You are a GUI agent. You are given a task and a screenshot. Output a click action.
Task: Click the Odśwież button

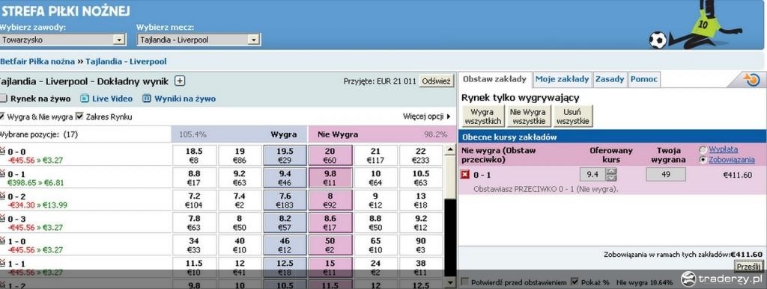[437, 81]
